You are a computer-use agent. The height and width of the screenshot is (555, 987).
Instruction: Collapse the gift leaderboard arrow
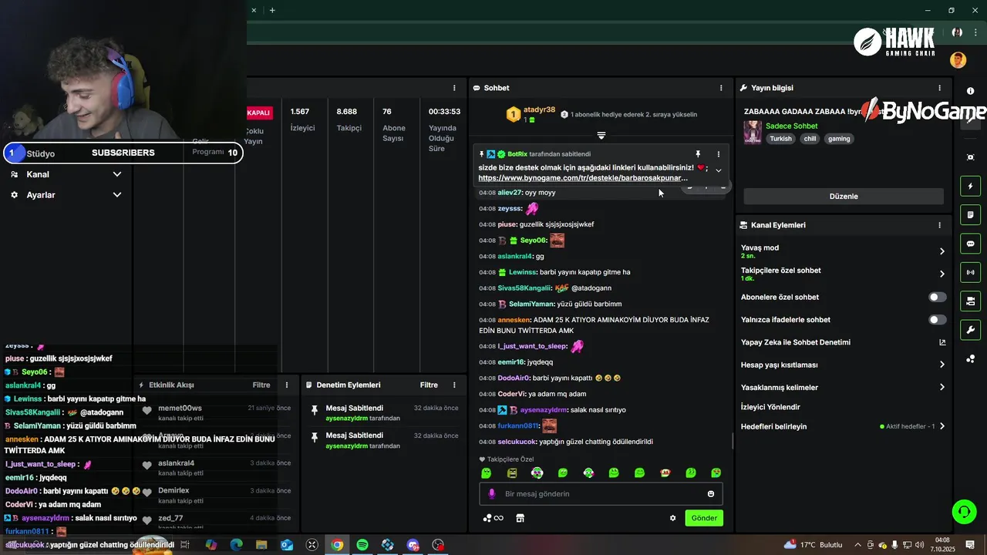tap(601, 136)
